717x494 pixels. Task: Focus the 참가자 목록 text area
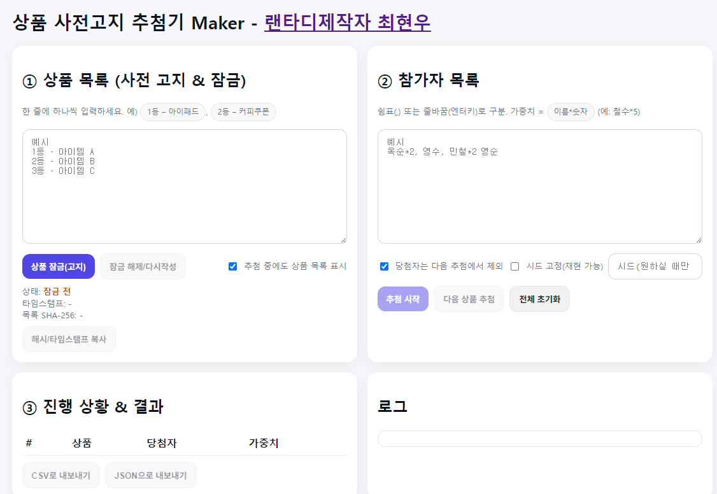[539, 186]
